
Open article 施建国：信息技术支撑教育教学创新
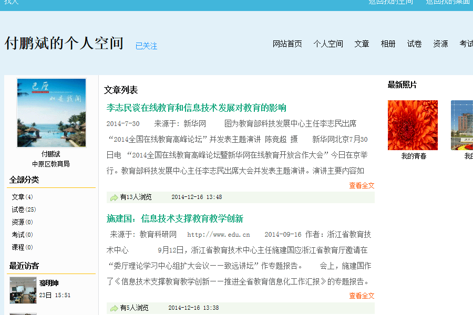[x=175, y=219]
